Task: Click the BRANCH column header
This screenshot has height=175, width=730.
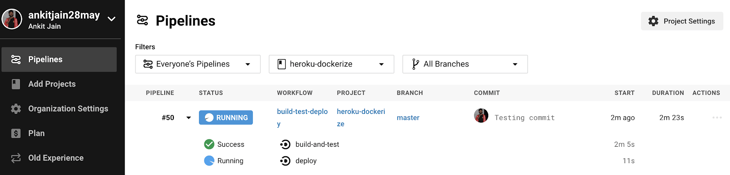Action: (x=410, y=93)
